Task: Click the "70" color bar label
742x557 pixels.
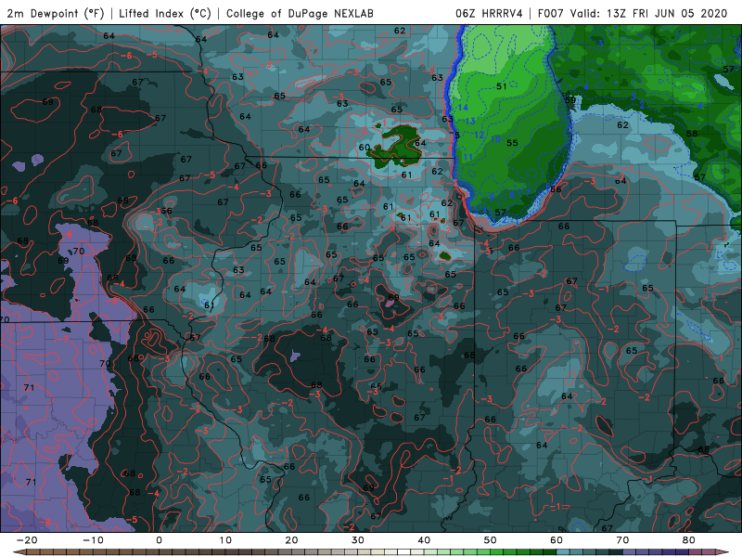Action: pos(622,540)
